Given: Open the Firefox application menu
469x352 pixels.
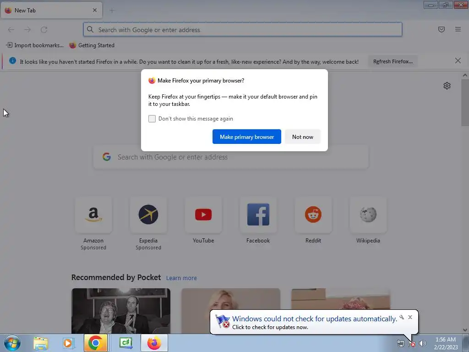Looking at the screenshot, I should 458,29.
